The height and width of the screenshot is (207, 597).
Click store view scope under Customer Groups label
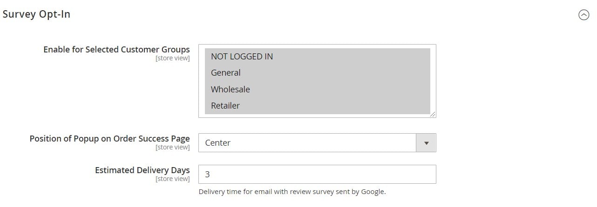(172, 58)
